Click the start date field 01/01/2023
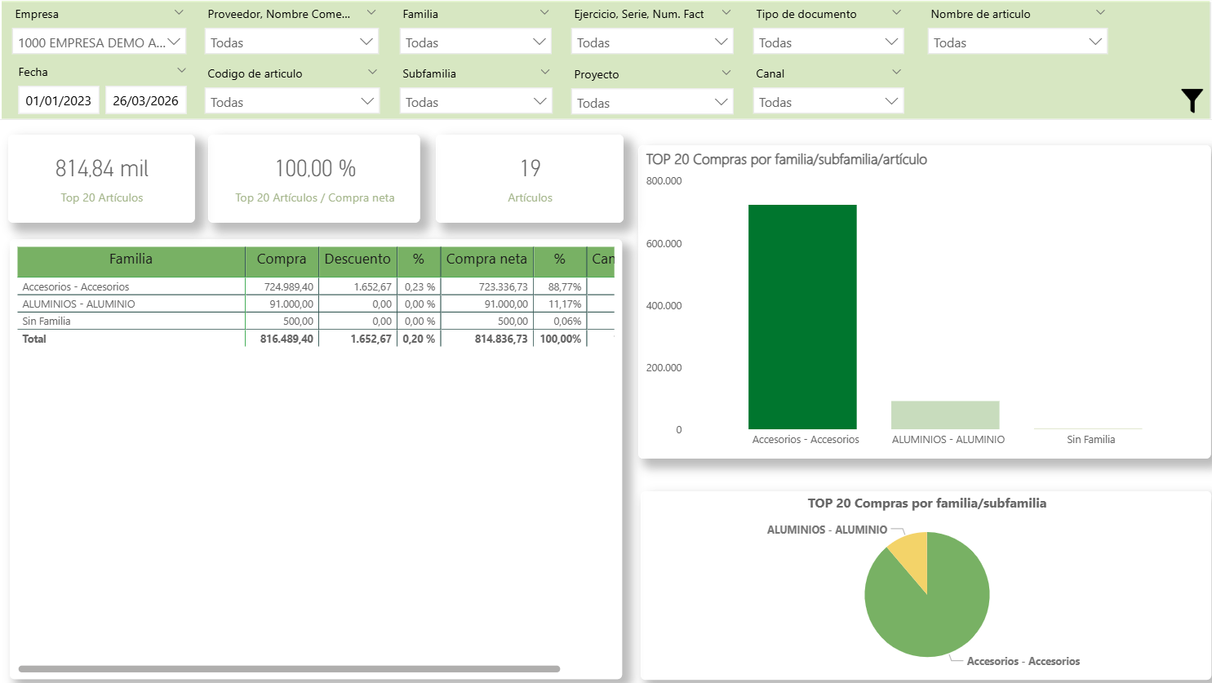The height and width of the screenshot is (683, 1212). (59, 101)
